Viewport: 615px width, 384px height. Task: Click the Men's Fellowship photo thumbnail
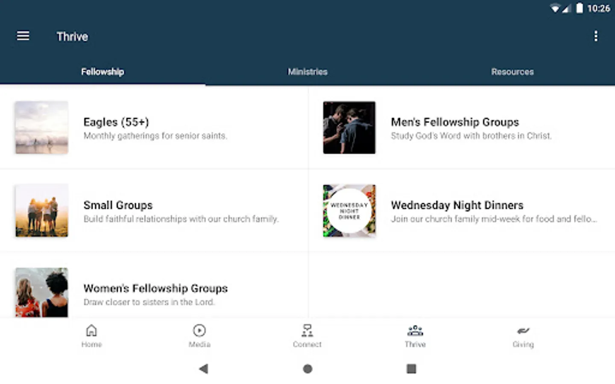[x=349, y=128]
